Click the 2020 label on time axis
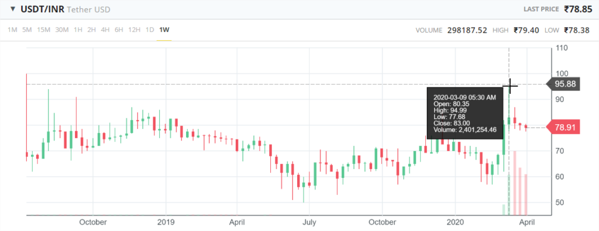 coord(455,222)
